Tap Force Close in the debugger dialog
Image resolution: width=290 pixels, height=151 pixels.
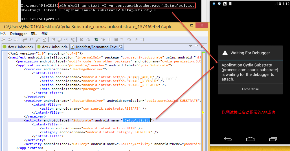pyautogui.click(x=250, y=89)
